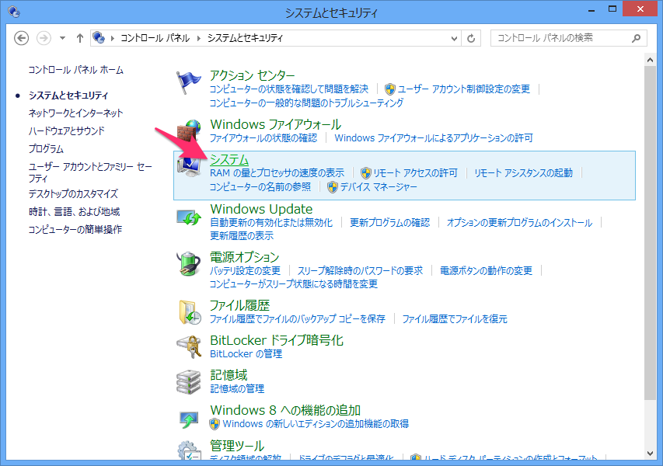Click リモート アシスタンスの起動 link
This screenshot has width=663, height=466.
523,172
